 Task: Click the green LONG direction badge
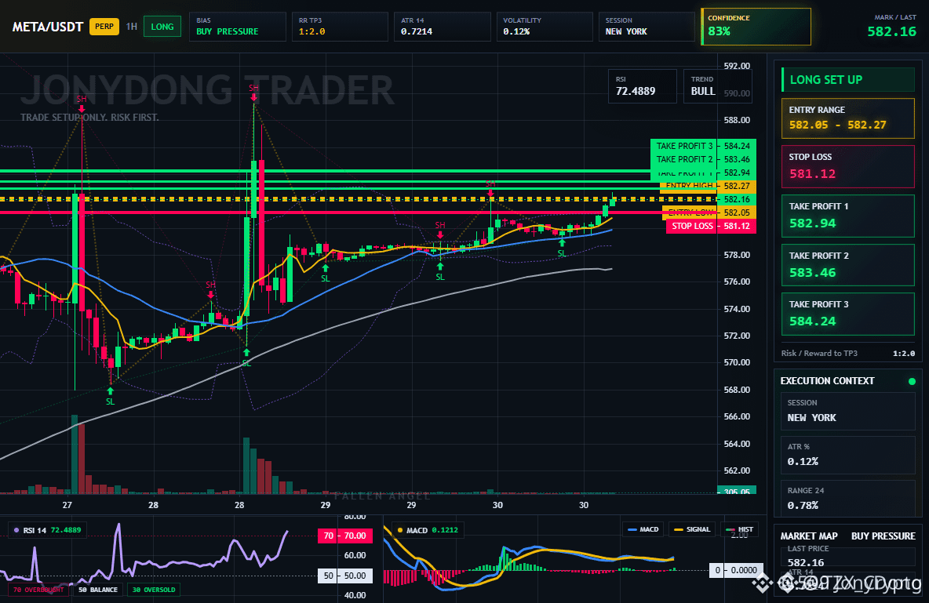coord(162,27)
